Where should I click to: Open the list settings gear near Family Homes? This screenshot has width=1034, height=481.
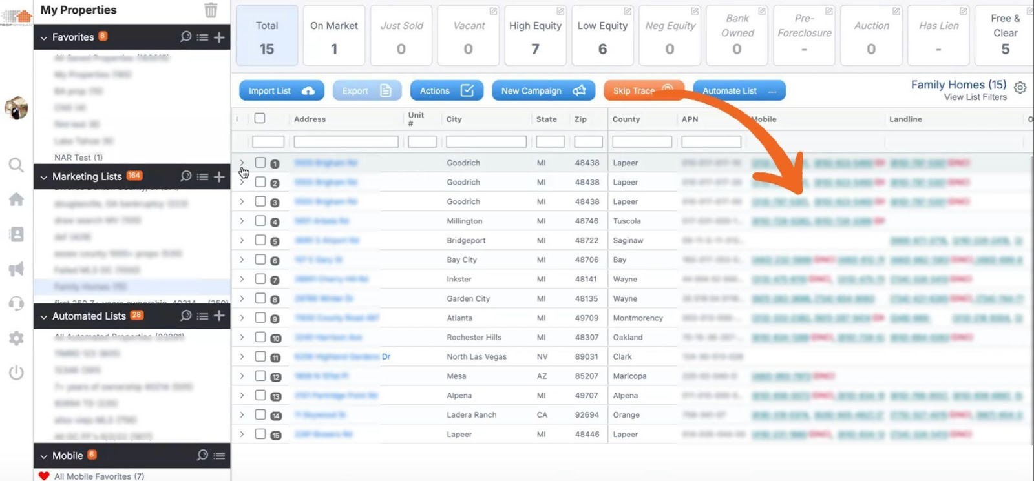[x=1020, y=88]
